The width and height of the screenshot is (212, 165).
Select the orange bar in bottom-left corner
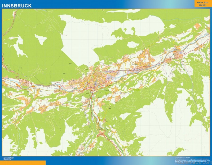pyautogui.click(x=23, y=163)
